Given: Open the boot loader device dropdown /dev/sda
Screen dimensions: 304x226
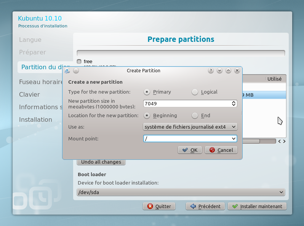Looking at the screenshot, I should click(x=181, y=192).
